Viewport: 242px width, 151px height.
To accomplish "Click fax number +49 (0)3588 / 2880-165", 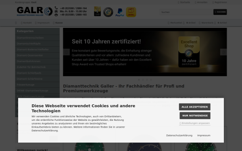I will click(73, 15).
